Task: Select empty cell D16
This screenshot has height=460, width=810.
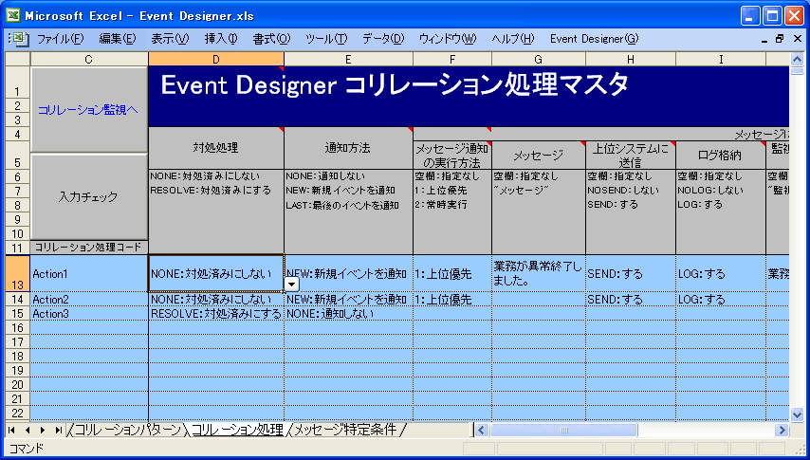Action: coord(216,327)
